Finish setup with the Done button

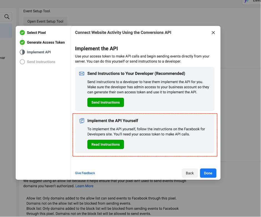pyautogui.click(x=208, y=173)
